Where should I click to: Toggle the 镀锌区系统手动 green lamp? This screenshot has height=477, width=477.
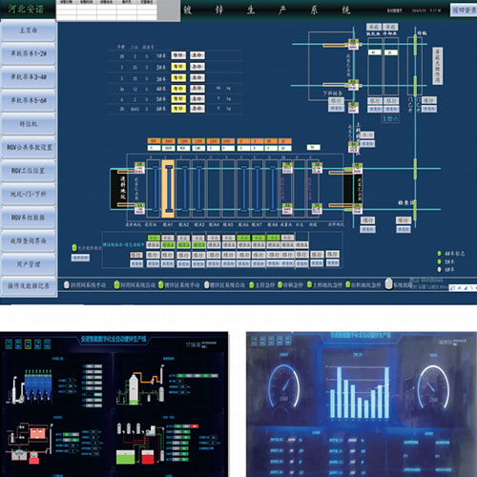(x=161, y=284)
